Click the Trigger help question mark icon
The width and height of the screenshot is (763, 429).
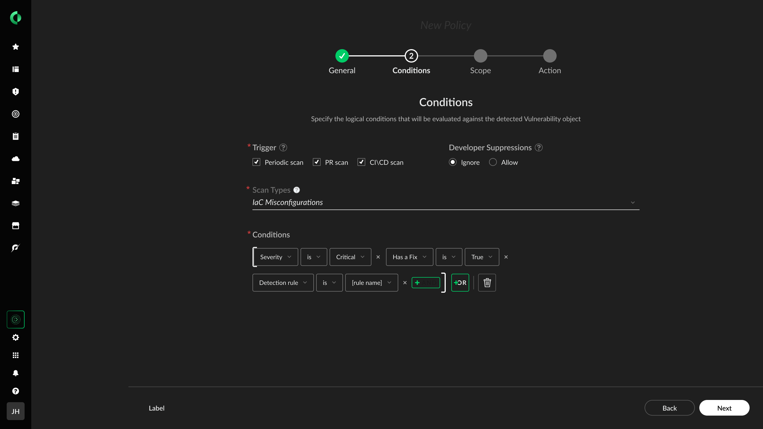[283, 147]
